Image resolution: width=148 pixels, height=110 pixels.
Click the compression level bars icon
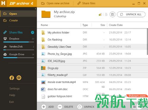100,15
